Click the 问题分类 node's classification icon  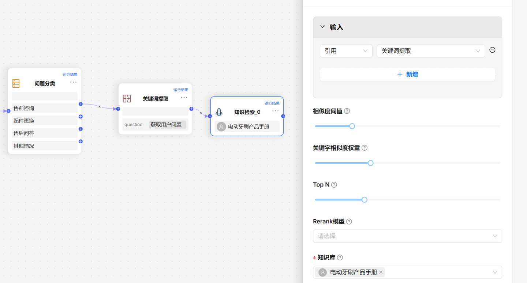[16, 83]
